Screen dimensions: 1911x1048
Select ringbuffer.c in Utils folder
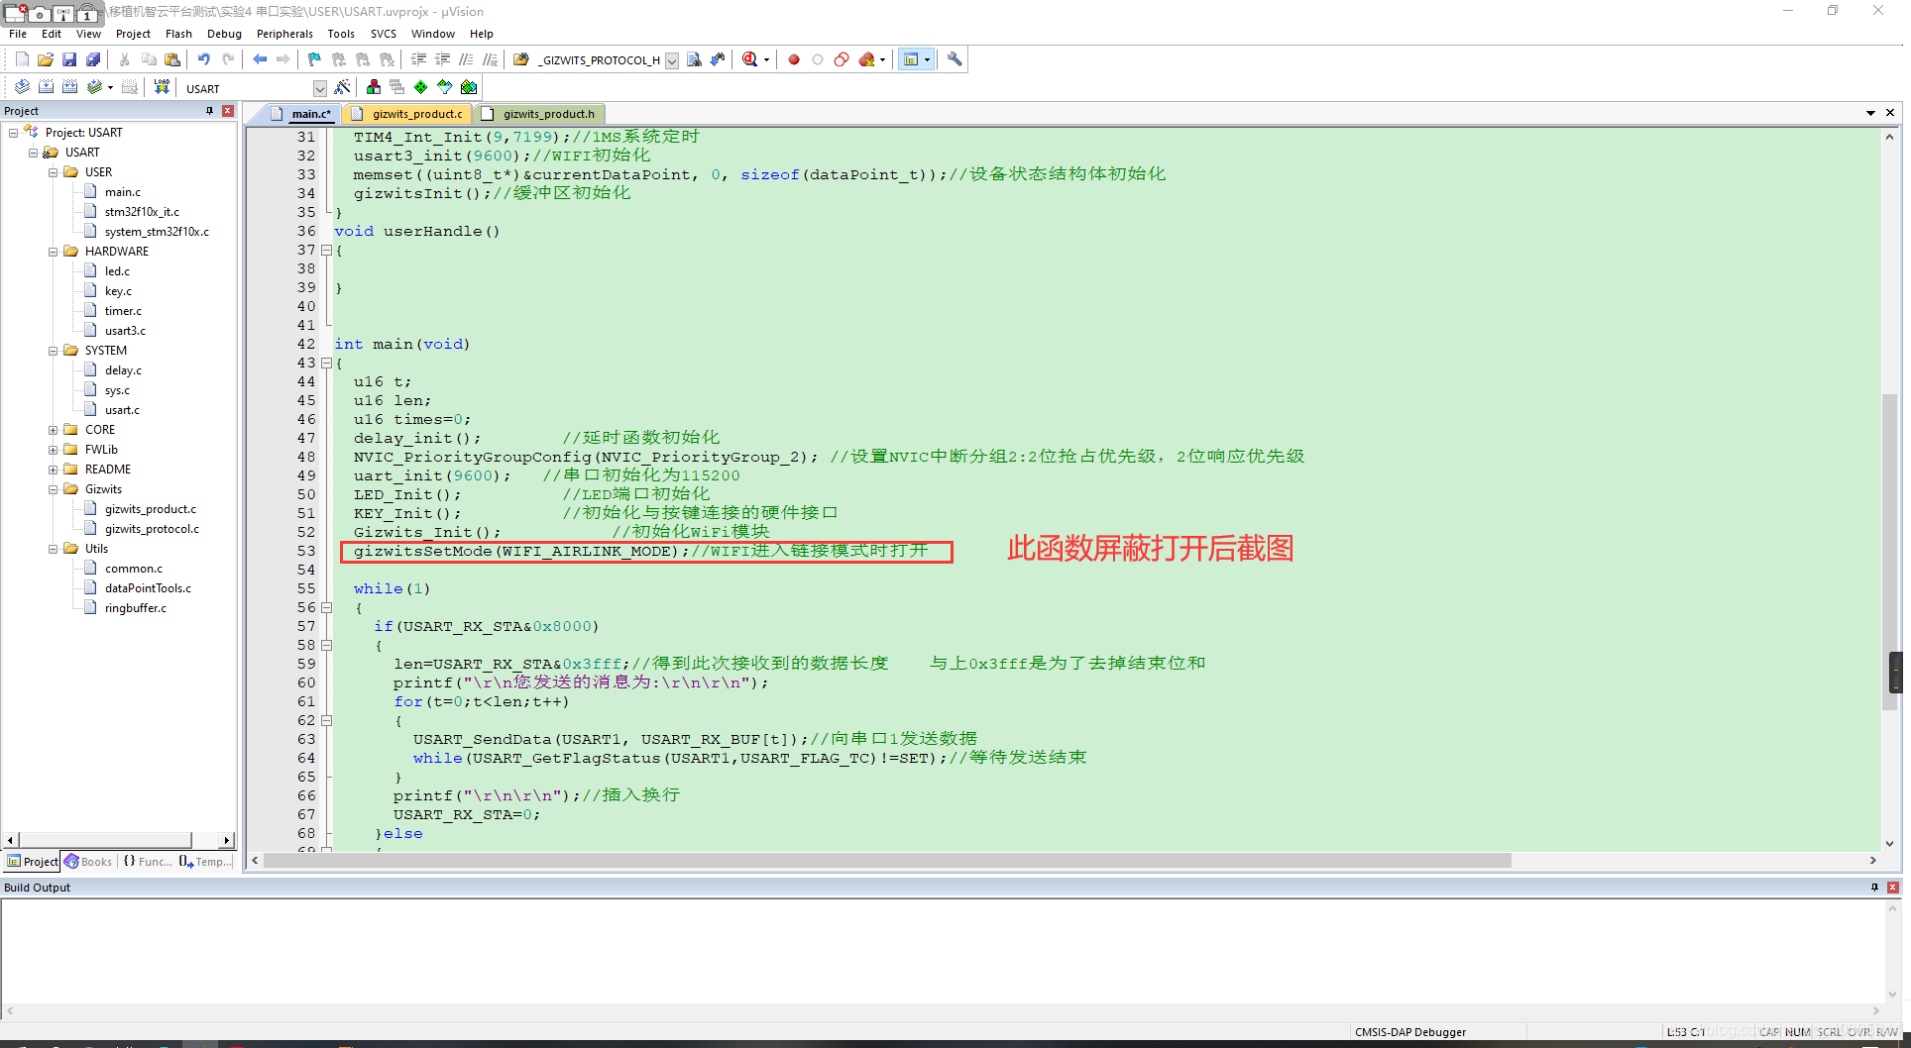click(136, 608)
